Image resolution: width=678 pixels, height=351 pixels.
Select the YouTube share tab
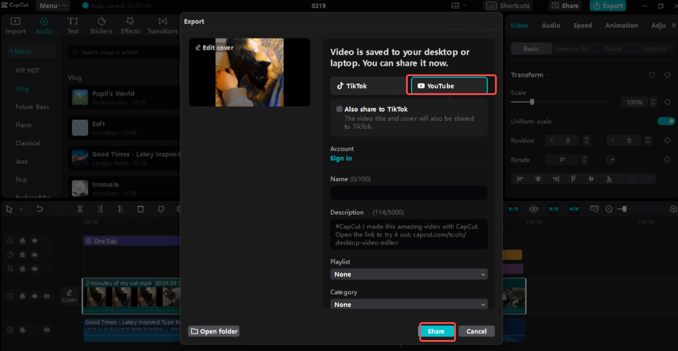coord(449,86)
